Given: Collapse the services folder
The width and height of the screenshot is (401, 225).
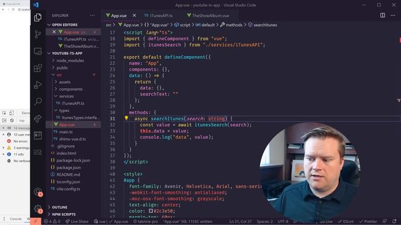Looking at the screenshot, I should (56, 96).
